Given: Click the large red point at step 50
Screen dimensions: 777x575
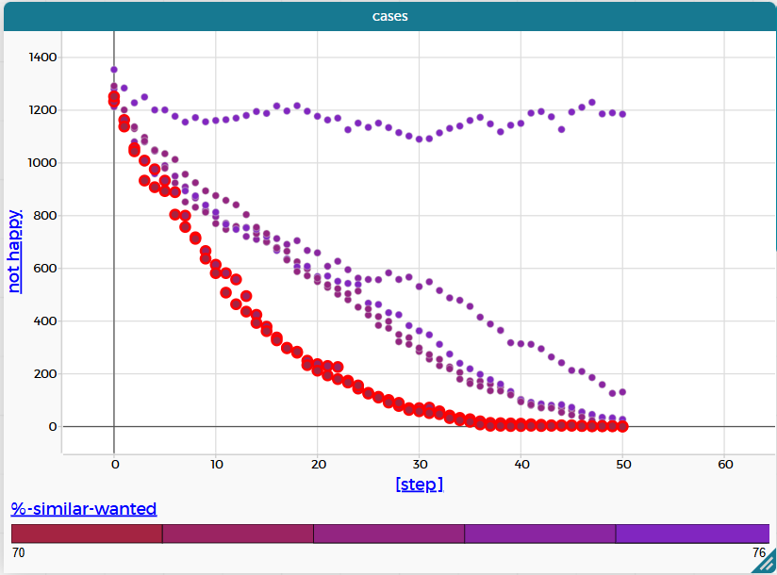Looking at the screenshot, I should (x=622, y=426).
